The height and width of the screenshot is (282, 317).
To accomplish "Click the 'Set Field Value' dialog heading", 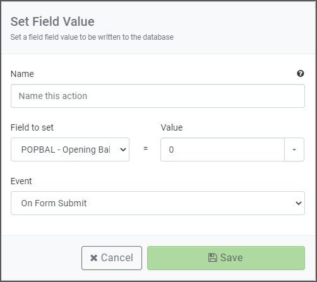I will tap(52, 21).
